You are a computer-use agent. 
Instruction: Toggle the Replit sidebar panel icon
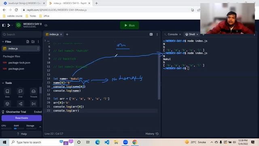click(4, 25)
